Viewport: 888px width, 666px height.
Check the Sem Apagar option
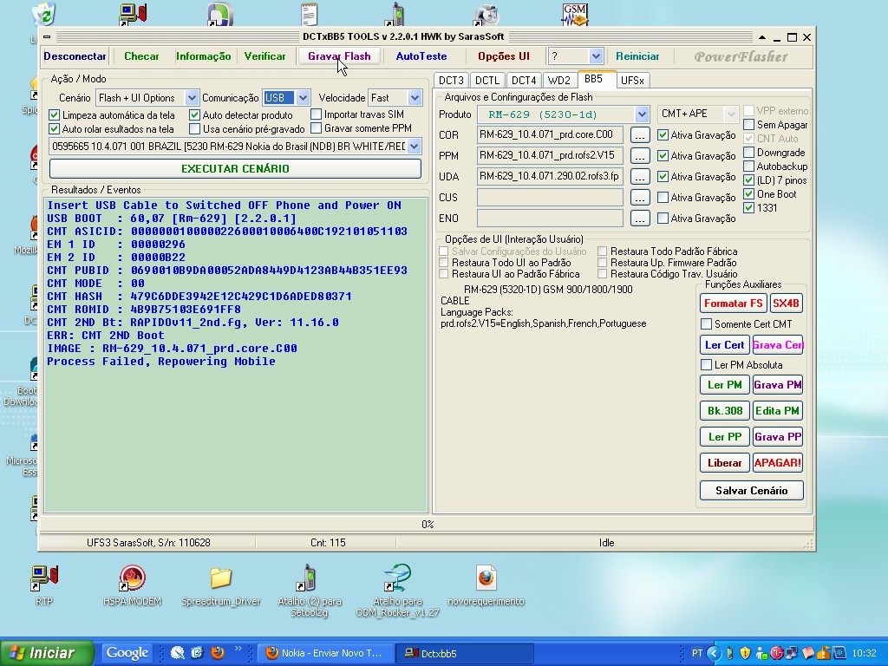[748, 125]
